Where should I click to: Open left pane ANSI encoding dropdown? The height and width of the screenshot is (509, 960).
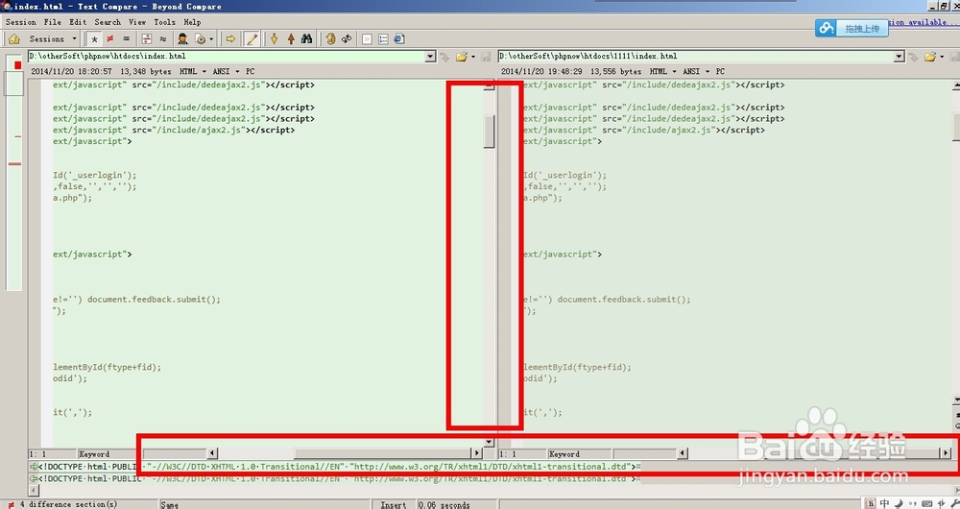click(226, 72)
